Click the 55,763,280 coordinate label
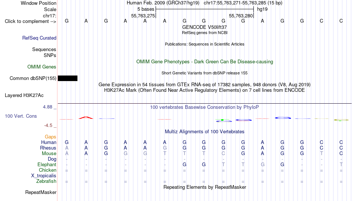 pyautogui.click(x=241, y=16)
